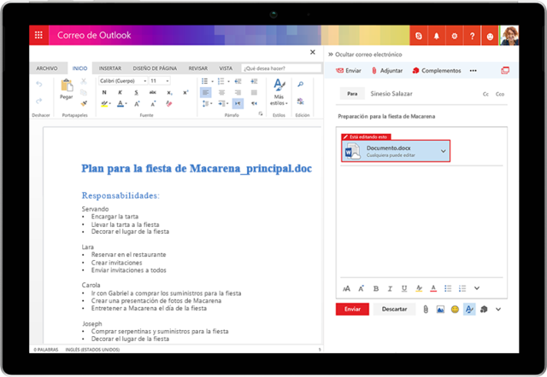Image resolution: width=547 pixels, height=377 pixels.
Task: Click the Cco link
Action: point(500,95)
